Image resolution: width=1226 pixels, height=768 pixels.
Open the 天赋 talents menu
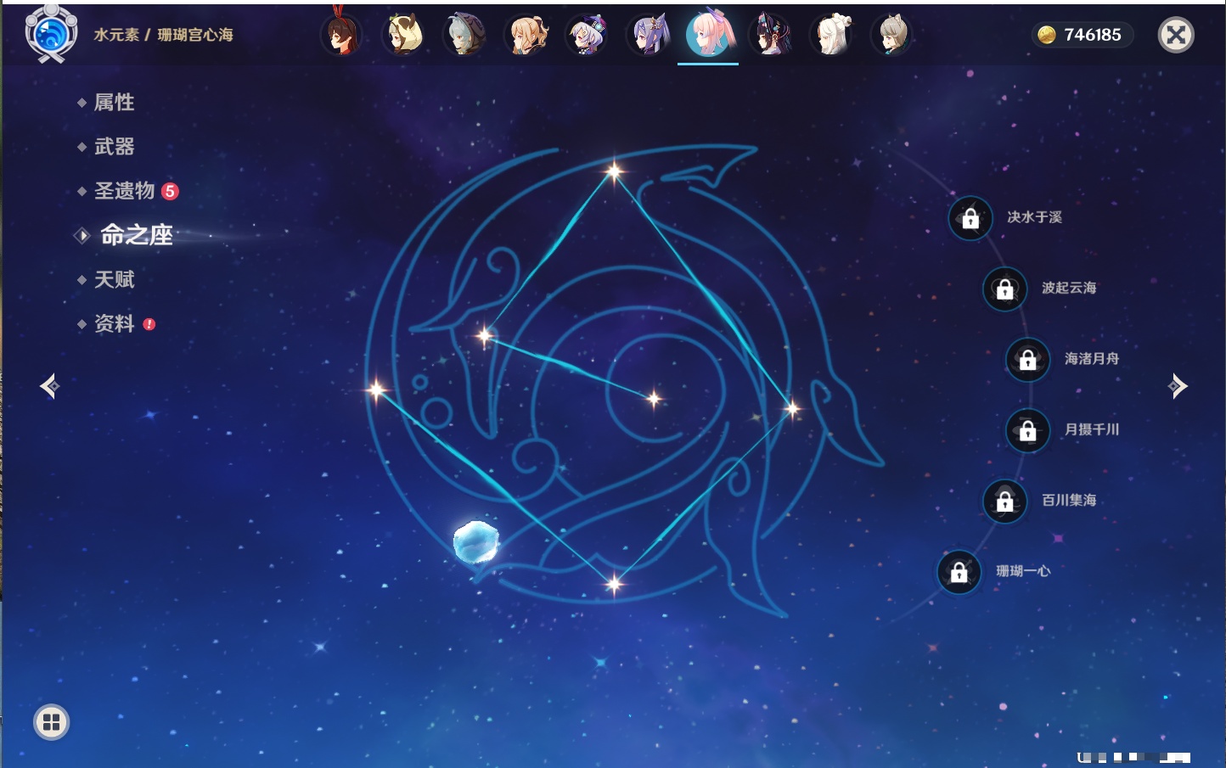[x=114, y=279]
